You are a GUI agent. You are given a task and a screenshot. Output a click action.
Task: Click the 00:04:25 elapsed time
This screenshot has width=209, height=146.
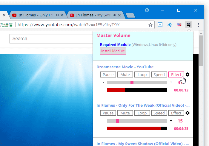181,129
